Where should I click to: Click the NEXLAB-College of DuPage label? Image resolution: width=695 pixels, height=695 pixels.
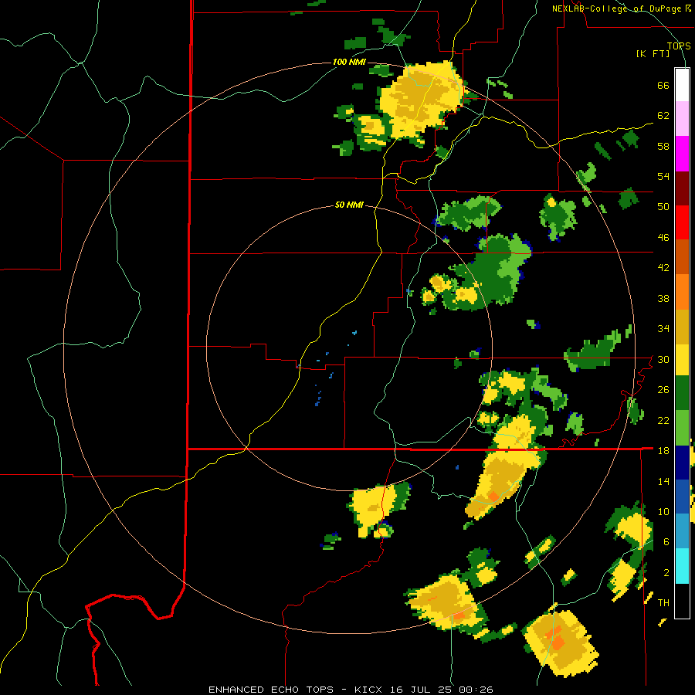[618, 8]
